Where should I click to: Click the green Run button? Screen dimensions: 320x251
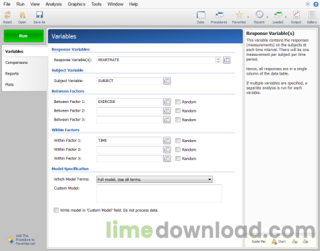pos(24,36)
